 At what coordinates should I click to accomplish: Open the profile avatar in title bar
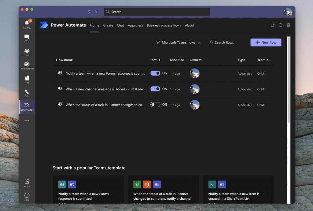pyautogui.click(x=288, y=12)
